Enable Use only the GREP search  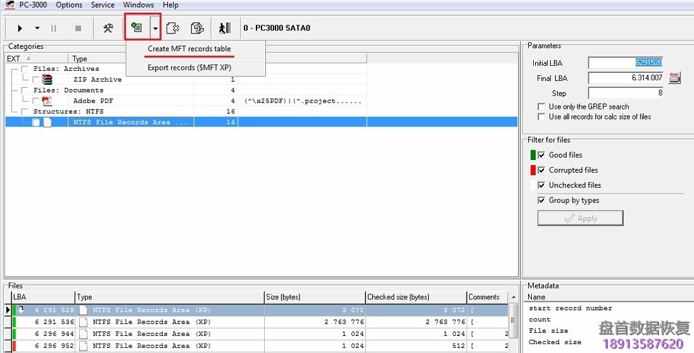[x=541, y=107]
